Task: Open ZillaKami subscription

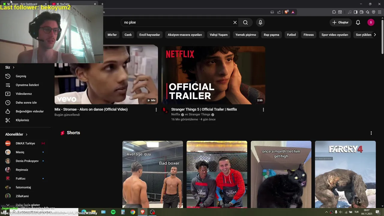Action: tap(25, 196)
